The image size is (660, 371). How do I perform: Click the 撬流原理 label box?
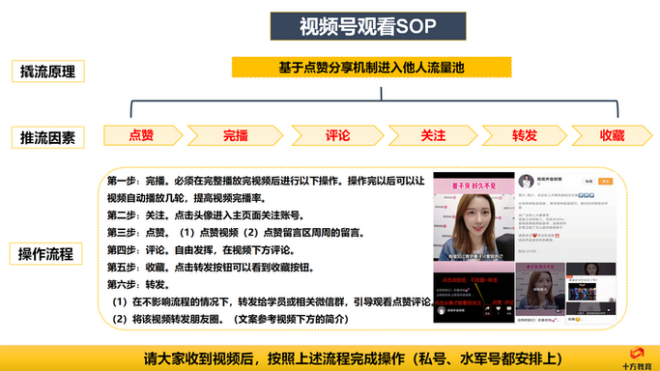(48, 71)
